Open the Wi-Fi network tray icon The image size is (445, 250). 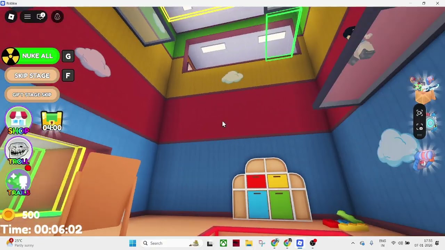[x=394, y=243]
